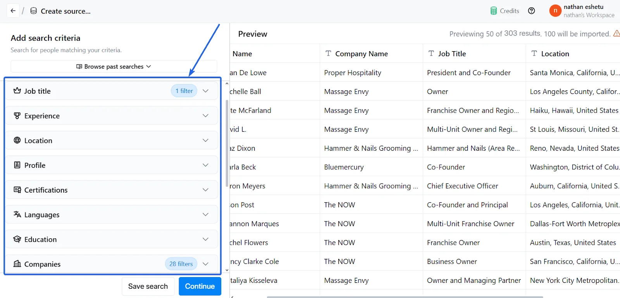Click the warning triangle icon in Preview
Viewport: 620px width, 298px height.
[617, 33]
